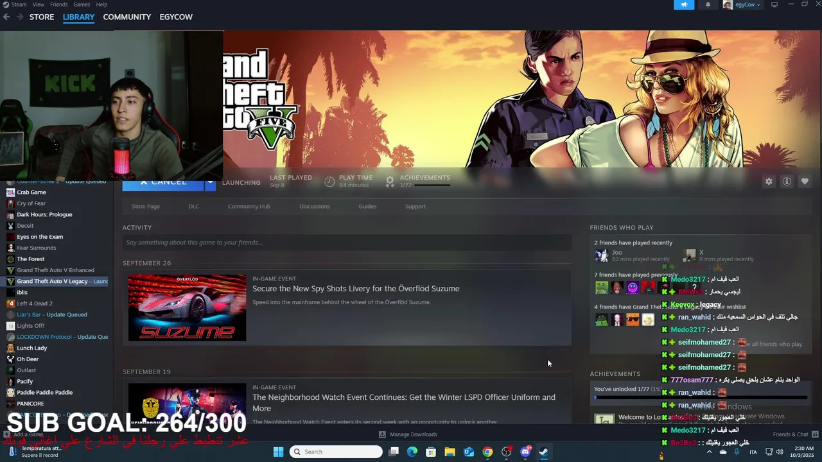Open the Help menu
This screenshot has width=822, height=462.
(x=101, y=4)
